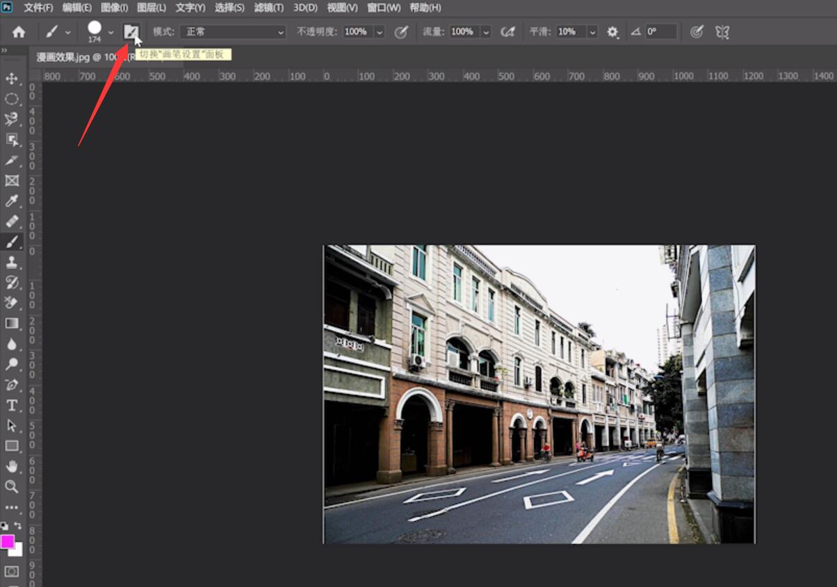The image size is (837, 587).
Task: Open the 窗口(W) menu
Action: (x=384, y=8)
